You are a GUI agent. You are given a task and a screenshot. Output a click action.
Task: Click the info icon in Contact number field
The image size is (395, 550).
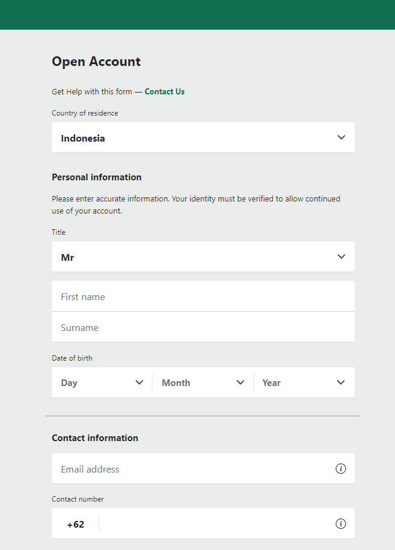point(341,524)
